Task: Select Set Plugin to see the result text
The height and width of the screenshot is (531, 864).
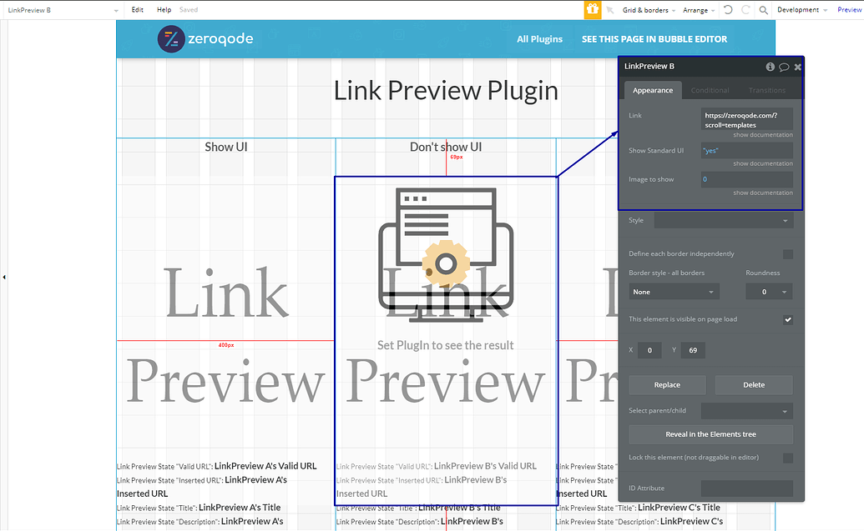Action: pyautogui.click(x=445, y=345)
